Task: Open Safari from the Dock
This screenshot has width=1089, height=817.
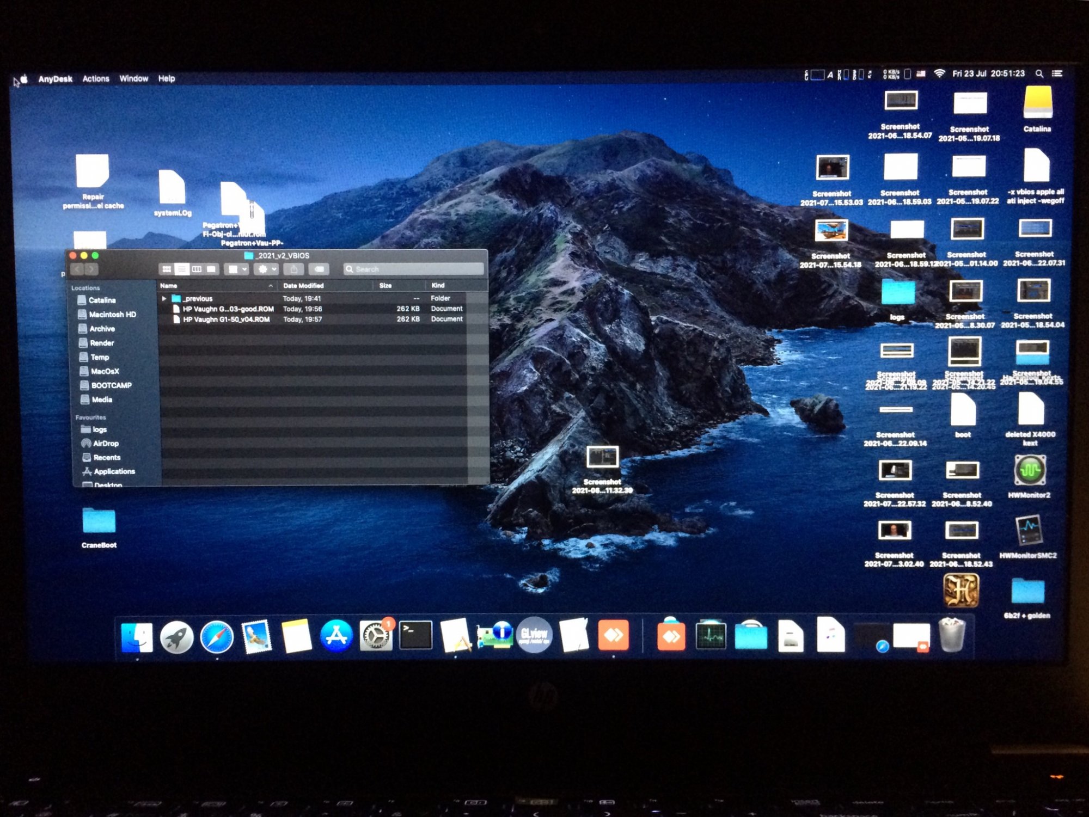Action: pyautogui.click(x=217, y=636)
